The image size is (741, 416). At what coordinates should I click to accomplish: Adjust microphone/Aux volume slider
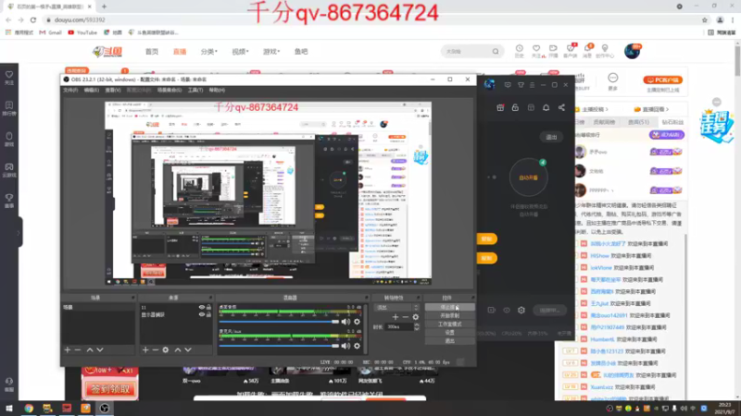pyautogui.click(x=279, y=346)
